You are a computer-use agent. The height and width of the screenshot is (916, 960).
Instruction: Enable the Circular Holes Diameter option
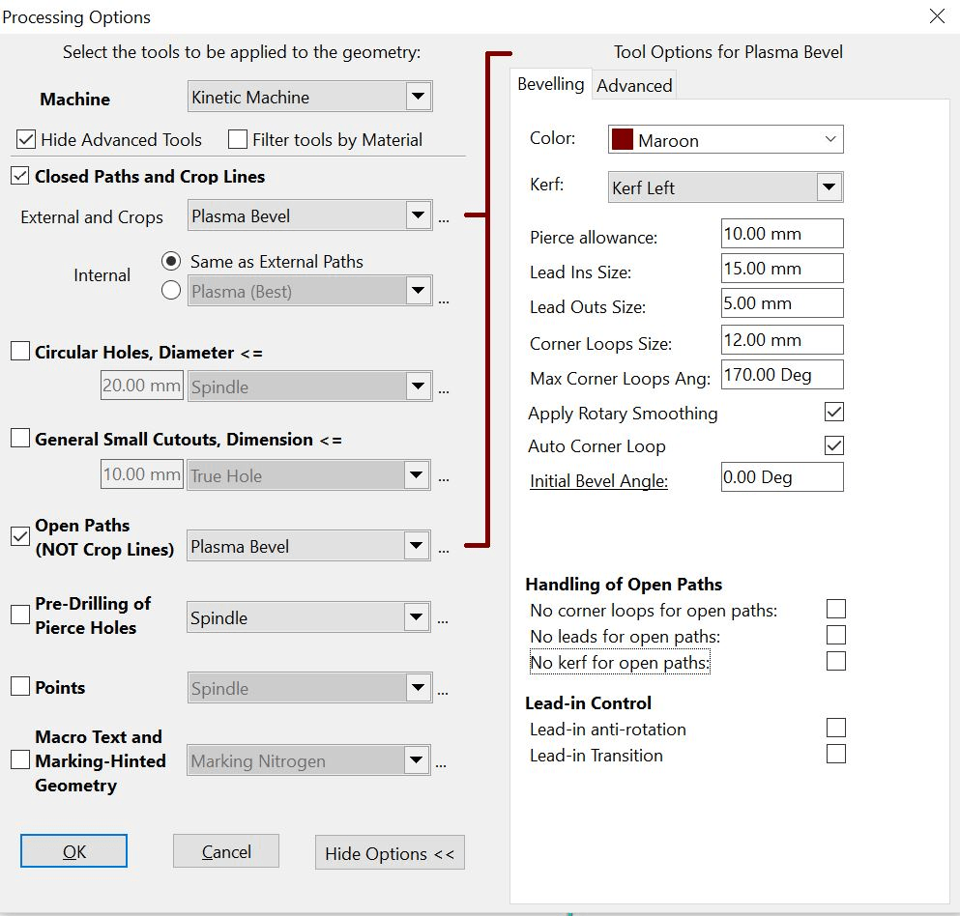click(19, 352)
